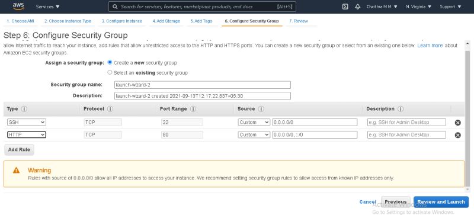Click the Add Rule button

point(19,150)
